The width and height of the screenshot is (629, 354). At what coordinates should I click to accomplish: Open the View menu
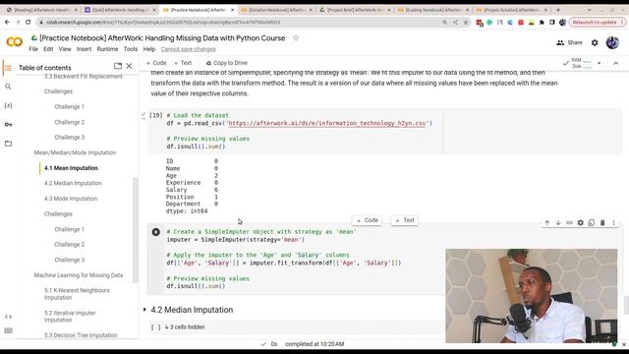pyautogui.click(x=65, y=49)
